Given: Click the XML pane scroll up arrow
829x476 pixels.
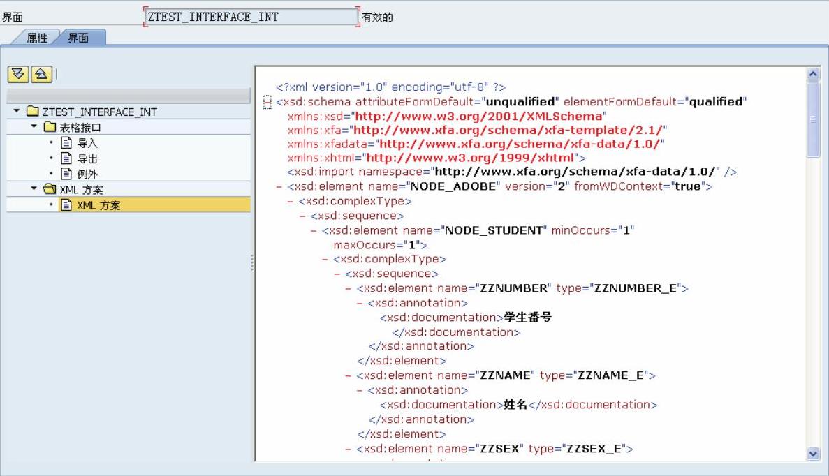Looking at the screenshot, I should [x=813, y=74].
